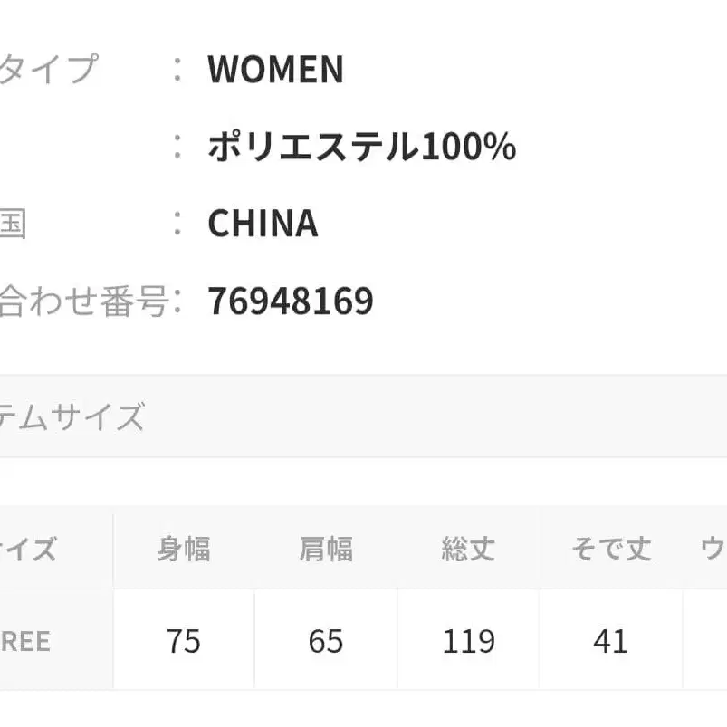Viewport: 727px width, 727px height.
Task: Select the 肩幅 column header
Action: [326, 550]
